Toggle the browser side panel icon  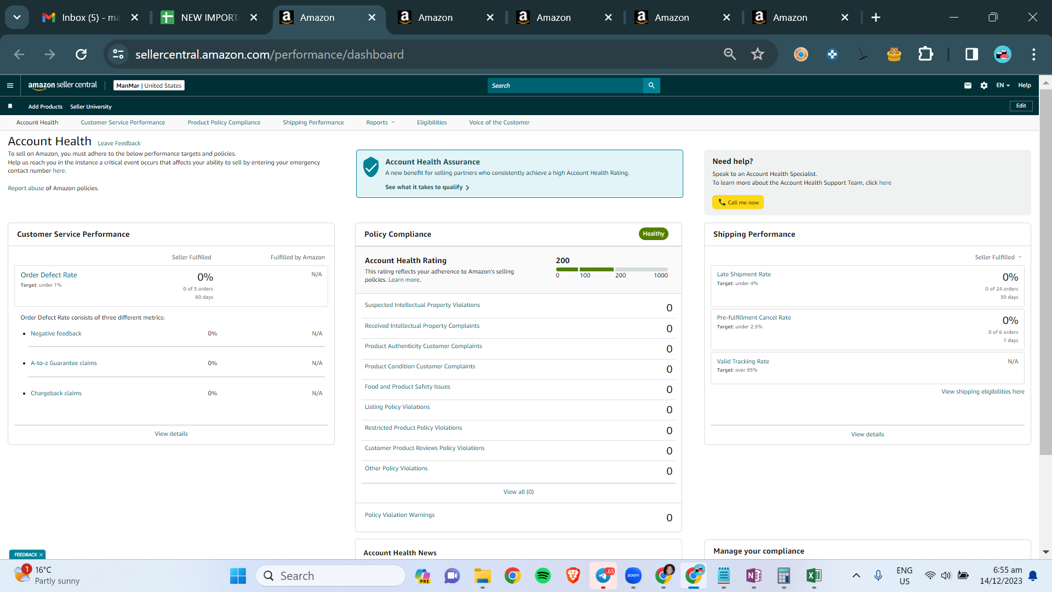(x=971, y=54)
